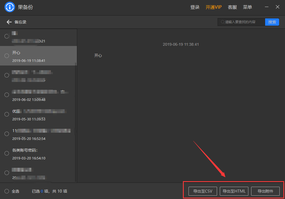Screen dimensions: 285x199
Task: Click the note list vertical scrollbar
Action: (76, 122)
